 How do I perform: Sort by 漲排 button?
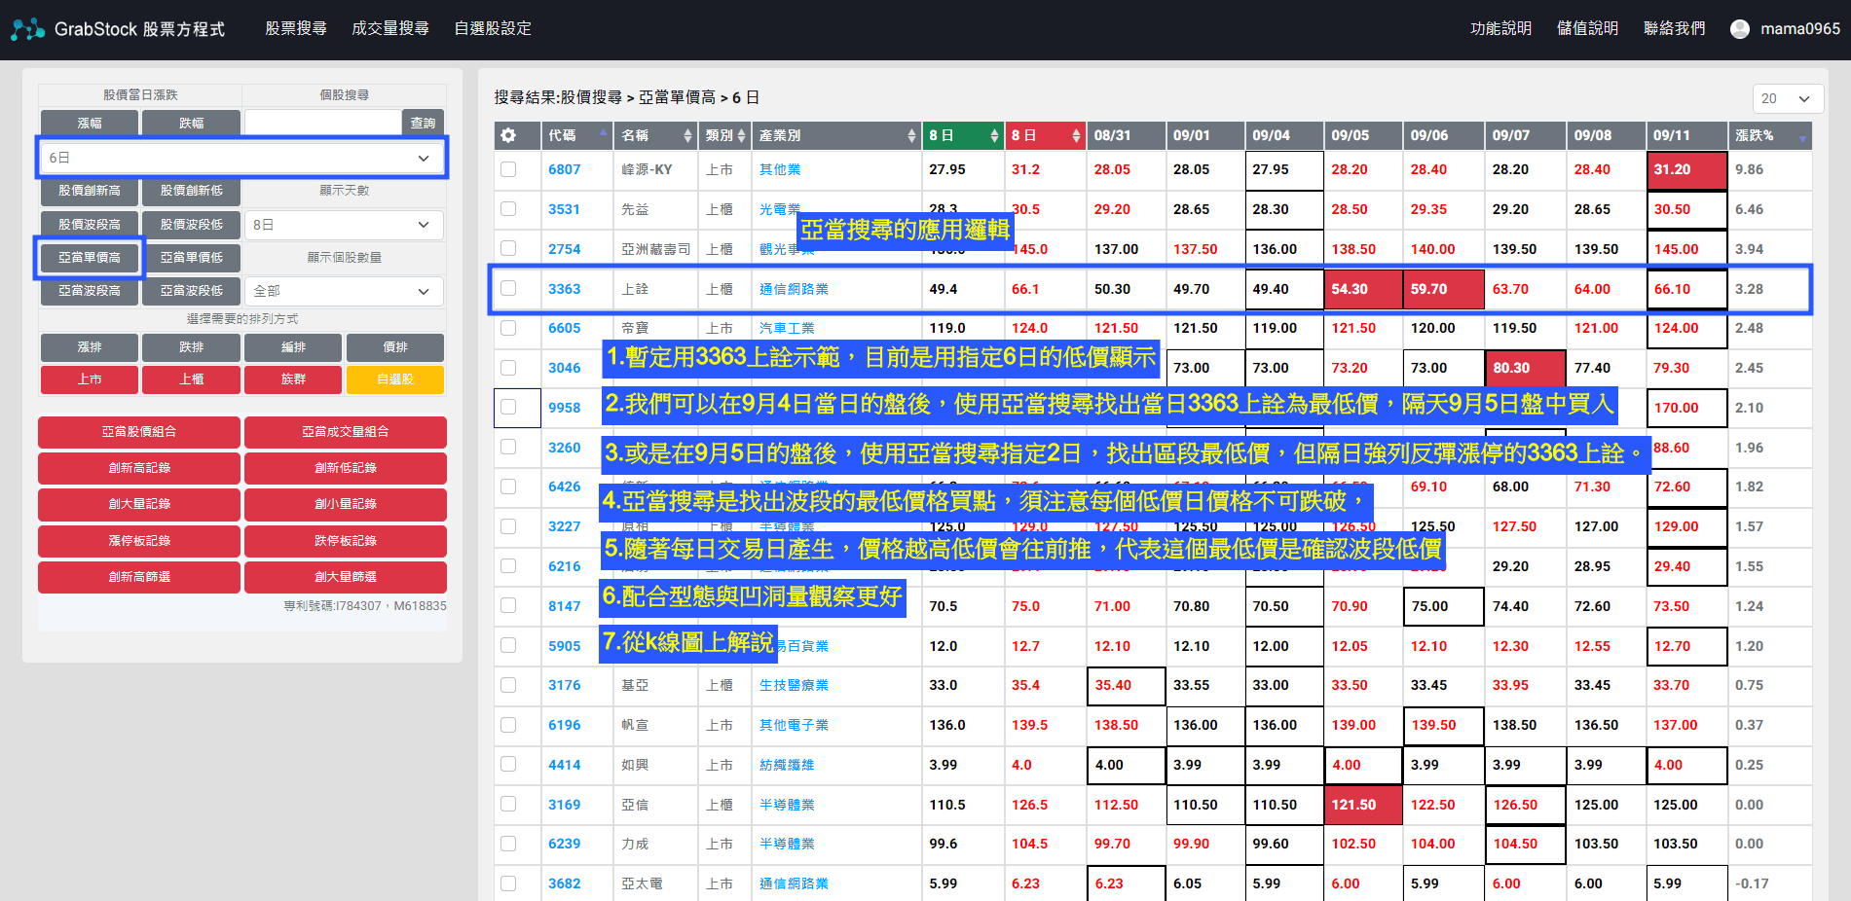point(90,347)
